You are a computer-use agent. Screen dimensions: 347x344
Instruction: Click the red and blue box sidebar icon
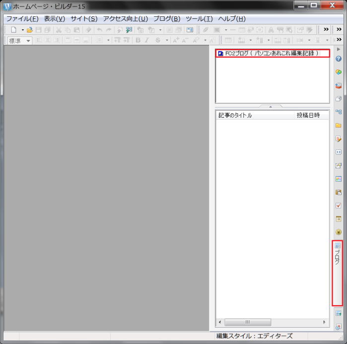[339, 85]
